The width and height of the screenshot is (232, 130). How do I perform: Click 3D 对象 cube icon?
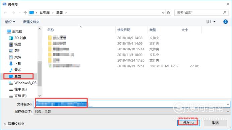coord(11,38)
